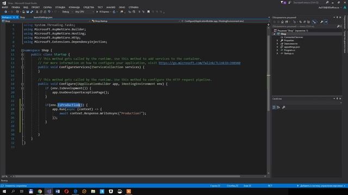The height and width of the screenshot is (195, 348).
Task: Open the ТЕСТ menu
Action: point(100,7)
